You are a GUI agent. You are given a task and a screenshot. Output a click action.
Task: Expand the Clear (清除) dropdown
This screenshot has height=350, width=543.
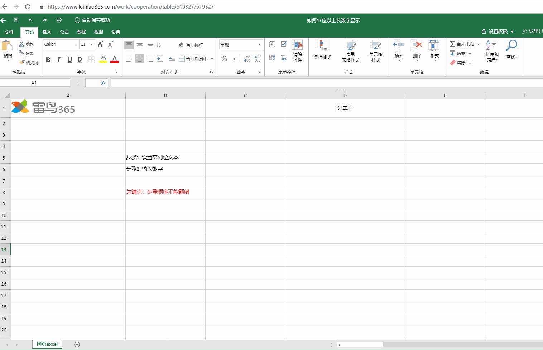pos(470,63)
